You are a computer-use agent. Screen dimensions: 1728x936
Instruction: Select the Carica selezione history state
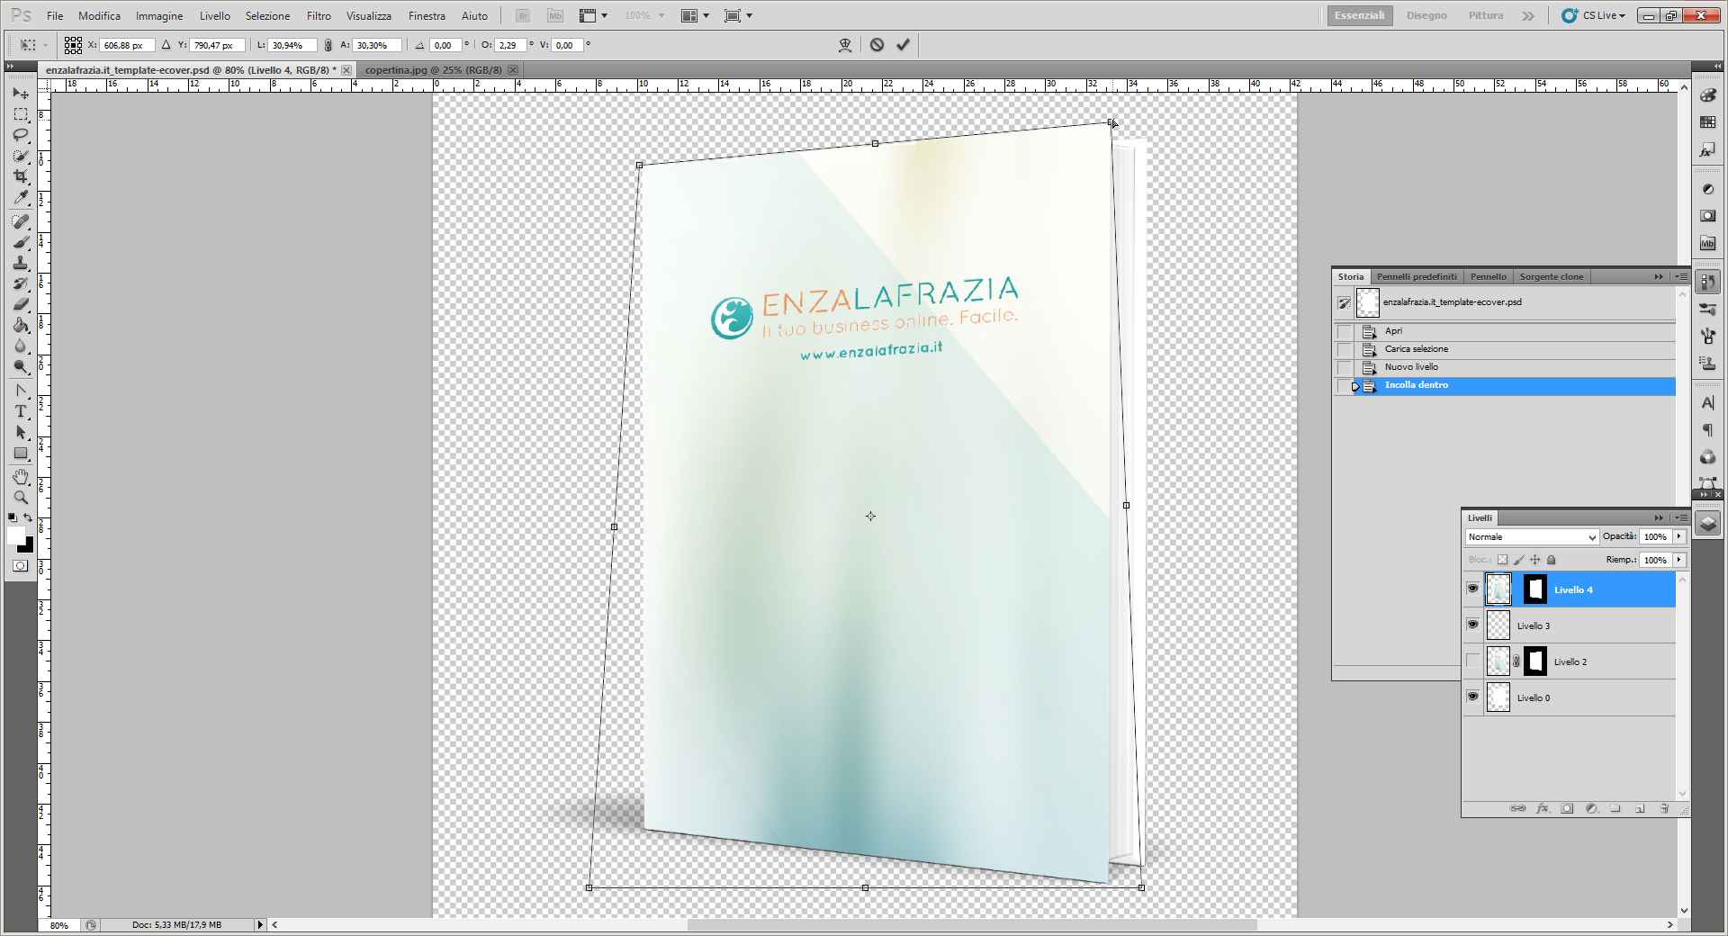(1416, 349)
